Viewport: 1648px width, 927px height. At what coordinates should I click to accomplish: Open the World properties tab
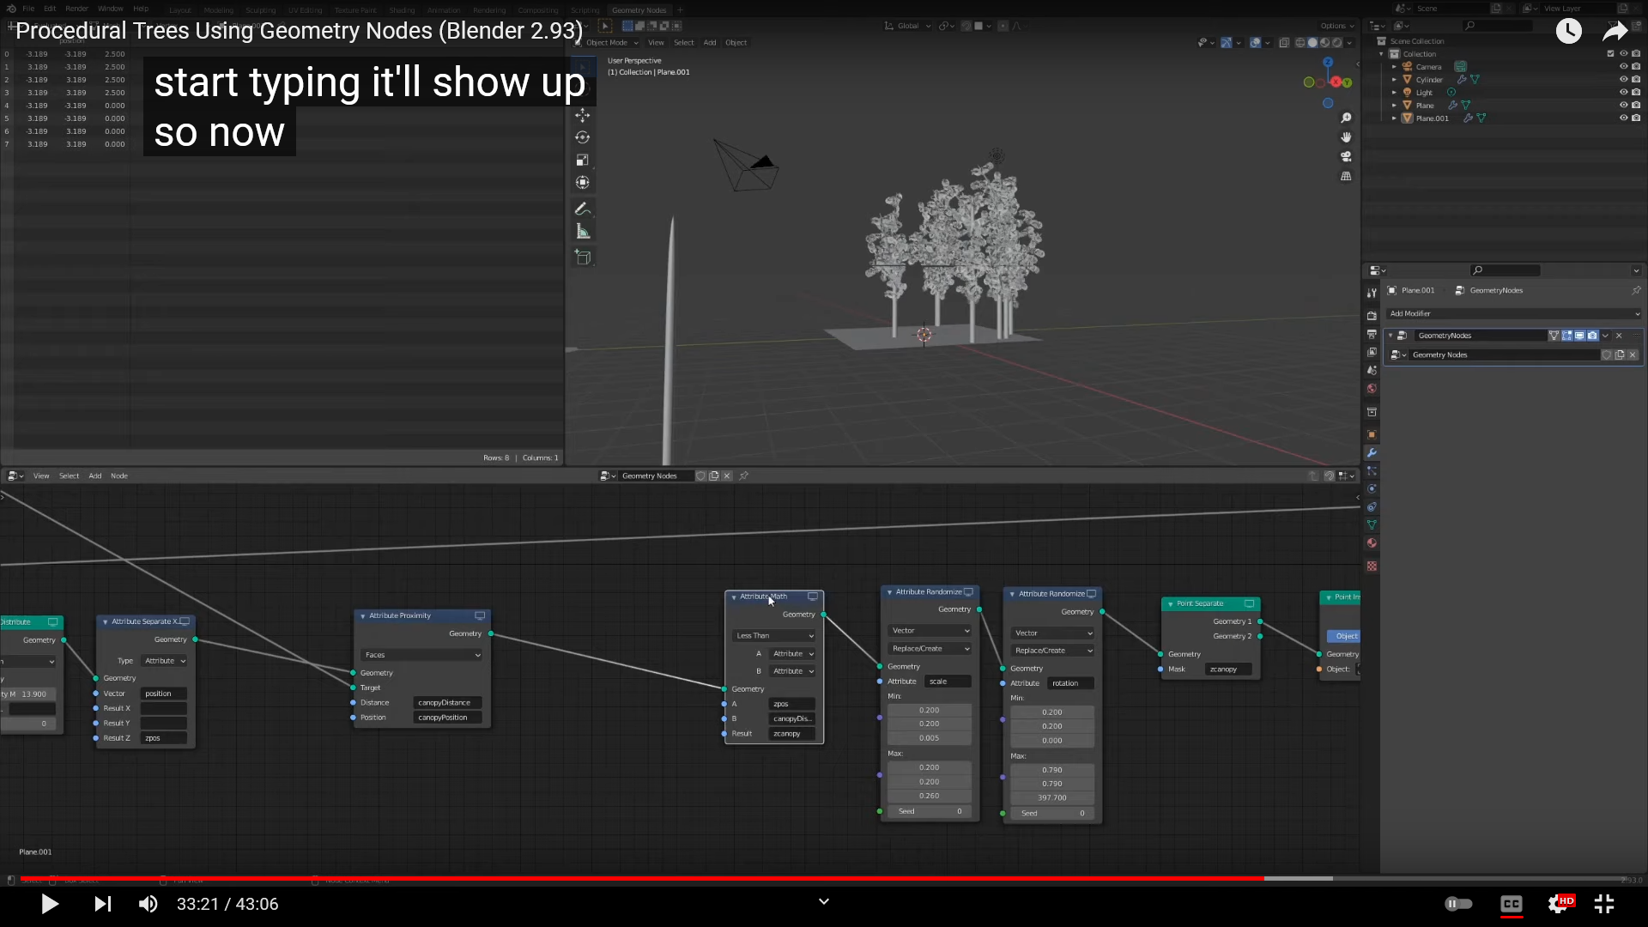click(x=1372, y=389)
